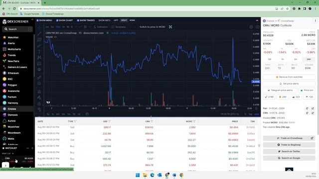Image resolution: width=319 pixels, height=179 pixels.
Task: Take chart snapshot with camera icon
Action: click(x=258, y=27)
